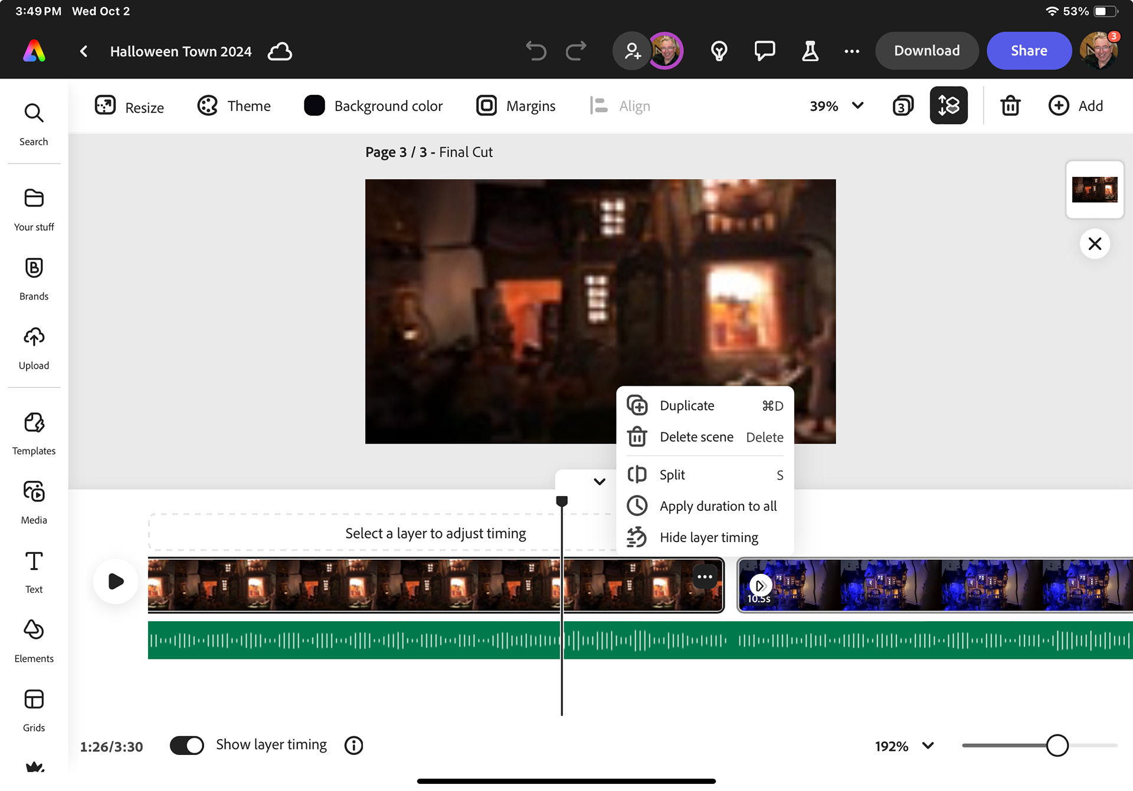Toggle the Show layer timing switch

186,746
